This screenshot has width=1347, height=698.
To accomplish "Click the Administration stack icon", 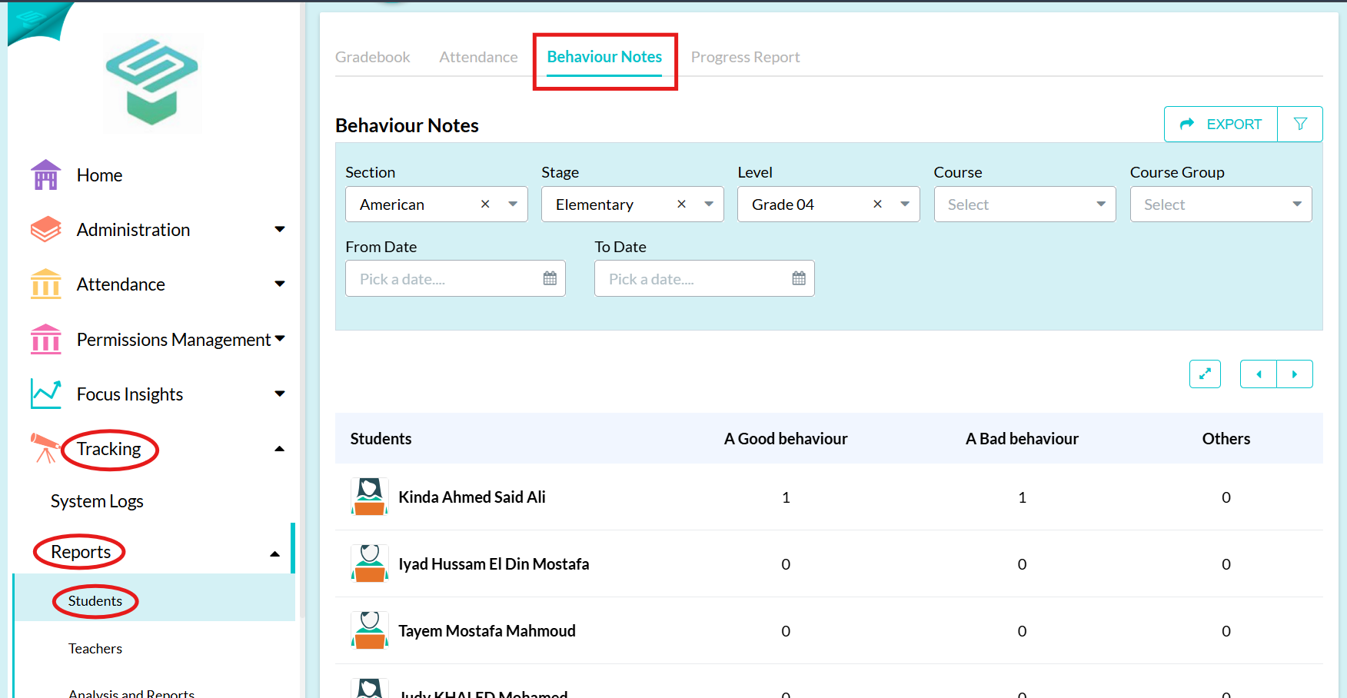I will coord(46,230).
